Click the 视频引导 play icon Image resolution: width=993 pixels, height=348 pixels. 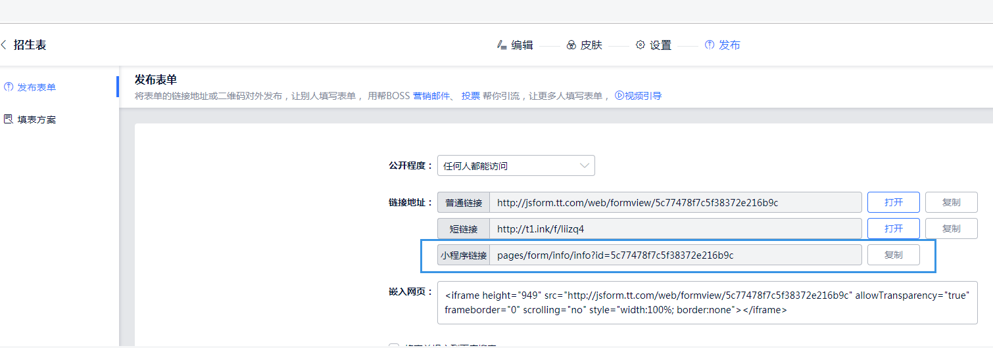(619, 96)
